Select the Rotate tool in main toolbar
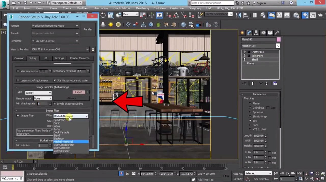The image size is (326, 182). coord(103,15)
